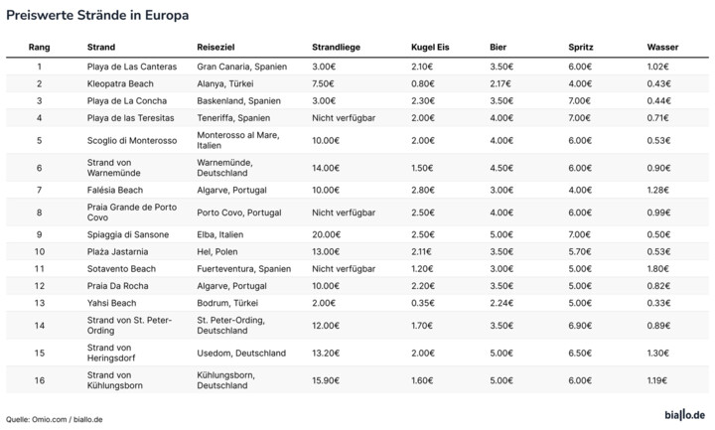Click the Bier column header
The height and width of the screenshot is (430, 715).
(499, 47)
